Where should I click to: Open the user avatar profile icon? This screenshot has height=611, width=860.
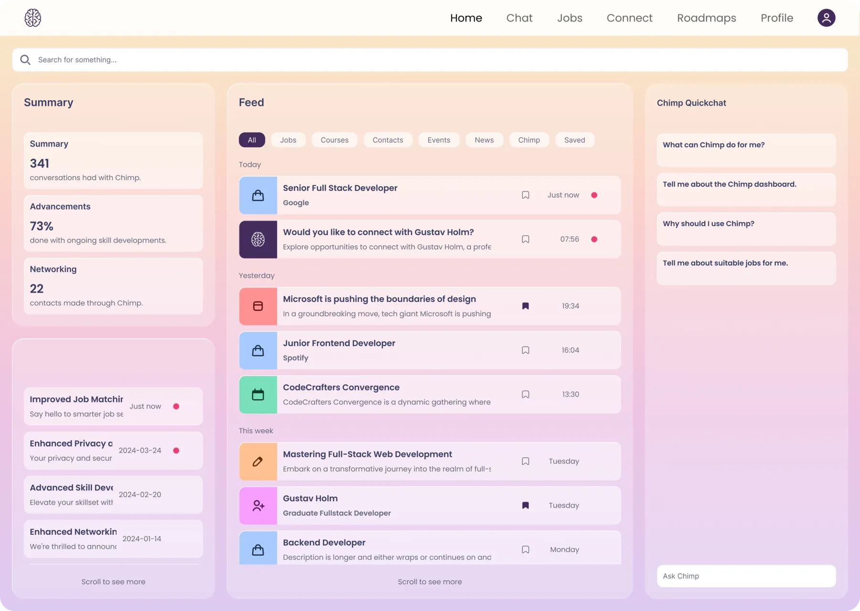(826, 18)
